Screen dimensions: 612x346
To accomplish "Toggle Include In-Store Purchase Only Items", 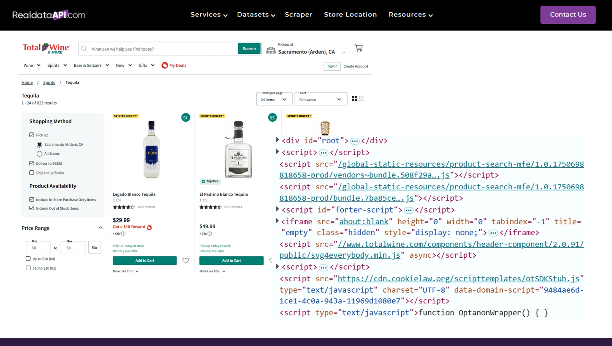I will [x=32, y=200].
